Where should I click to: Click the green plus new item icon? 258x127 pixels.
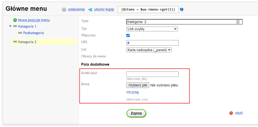tap(15, 20)
